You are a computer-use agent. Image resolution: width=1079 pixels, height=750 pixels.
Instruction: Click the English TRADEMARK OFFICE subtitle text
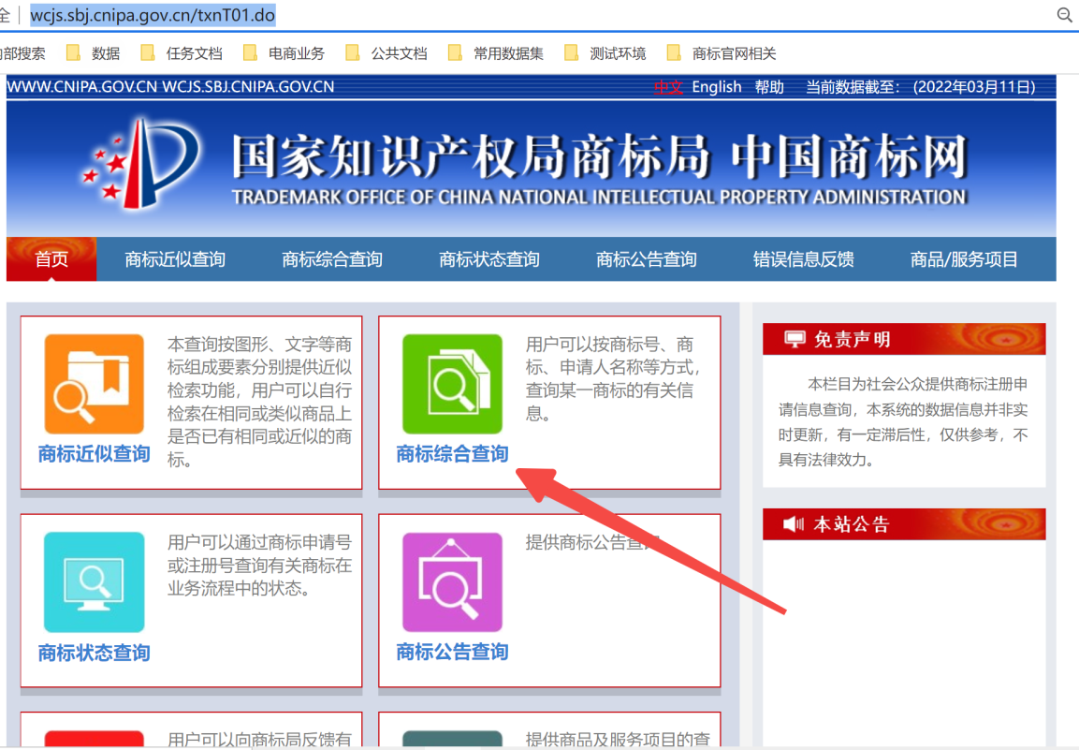tap(599, 197)
